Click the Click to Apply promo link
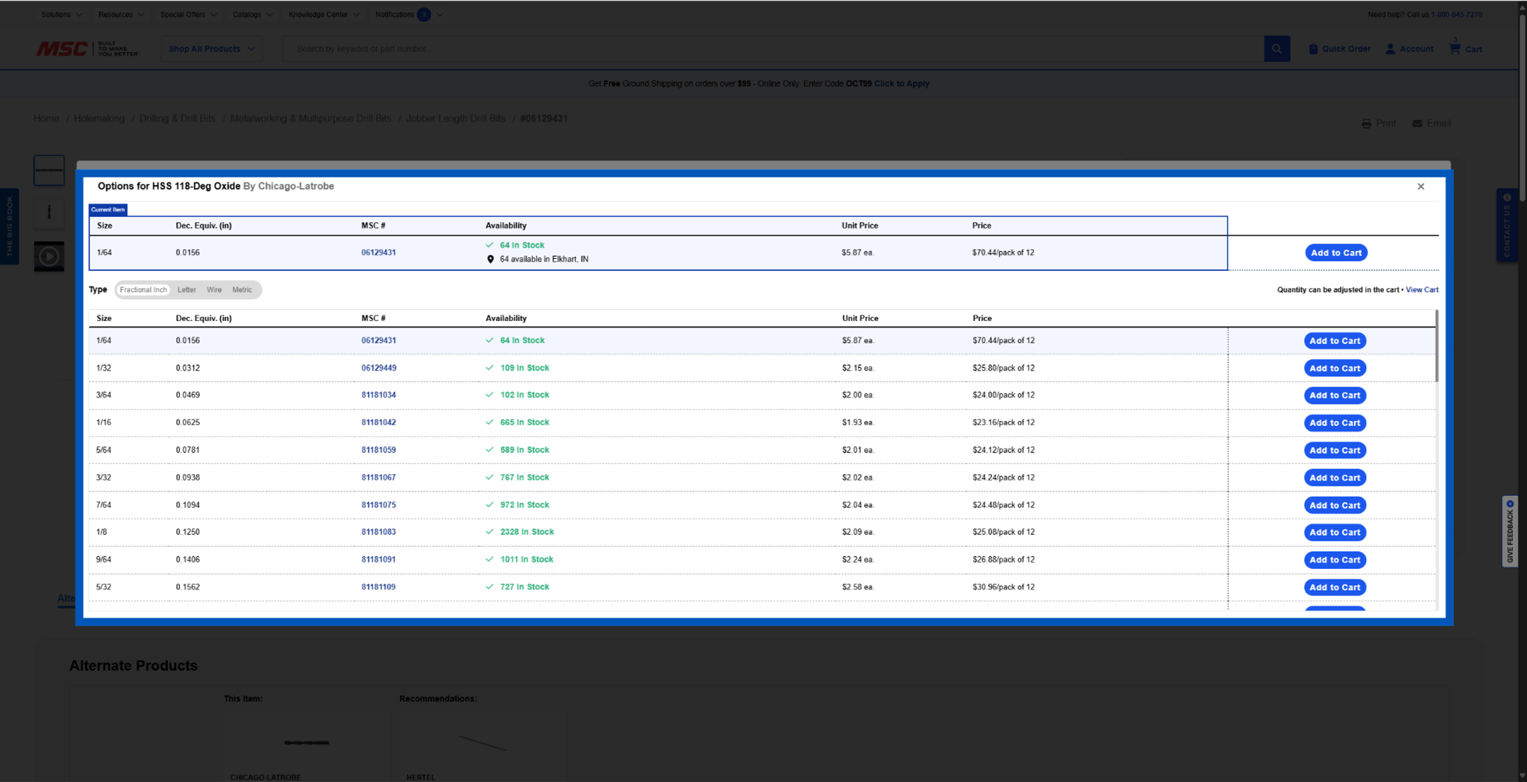This screenshot has width=1527, height=782. coord(902,83)
